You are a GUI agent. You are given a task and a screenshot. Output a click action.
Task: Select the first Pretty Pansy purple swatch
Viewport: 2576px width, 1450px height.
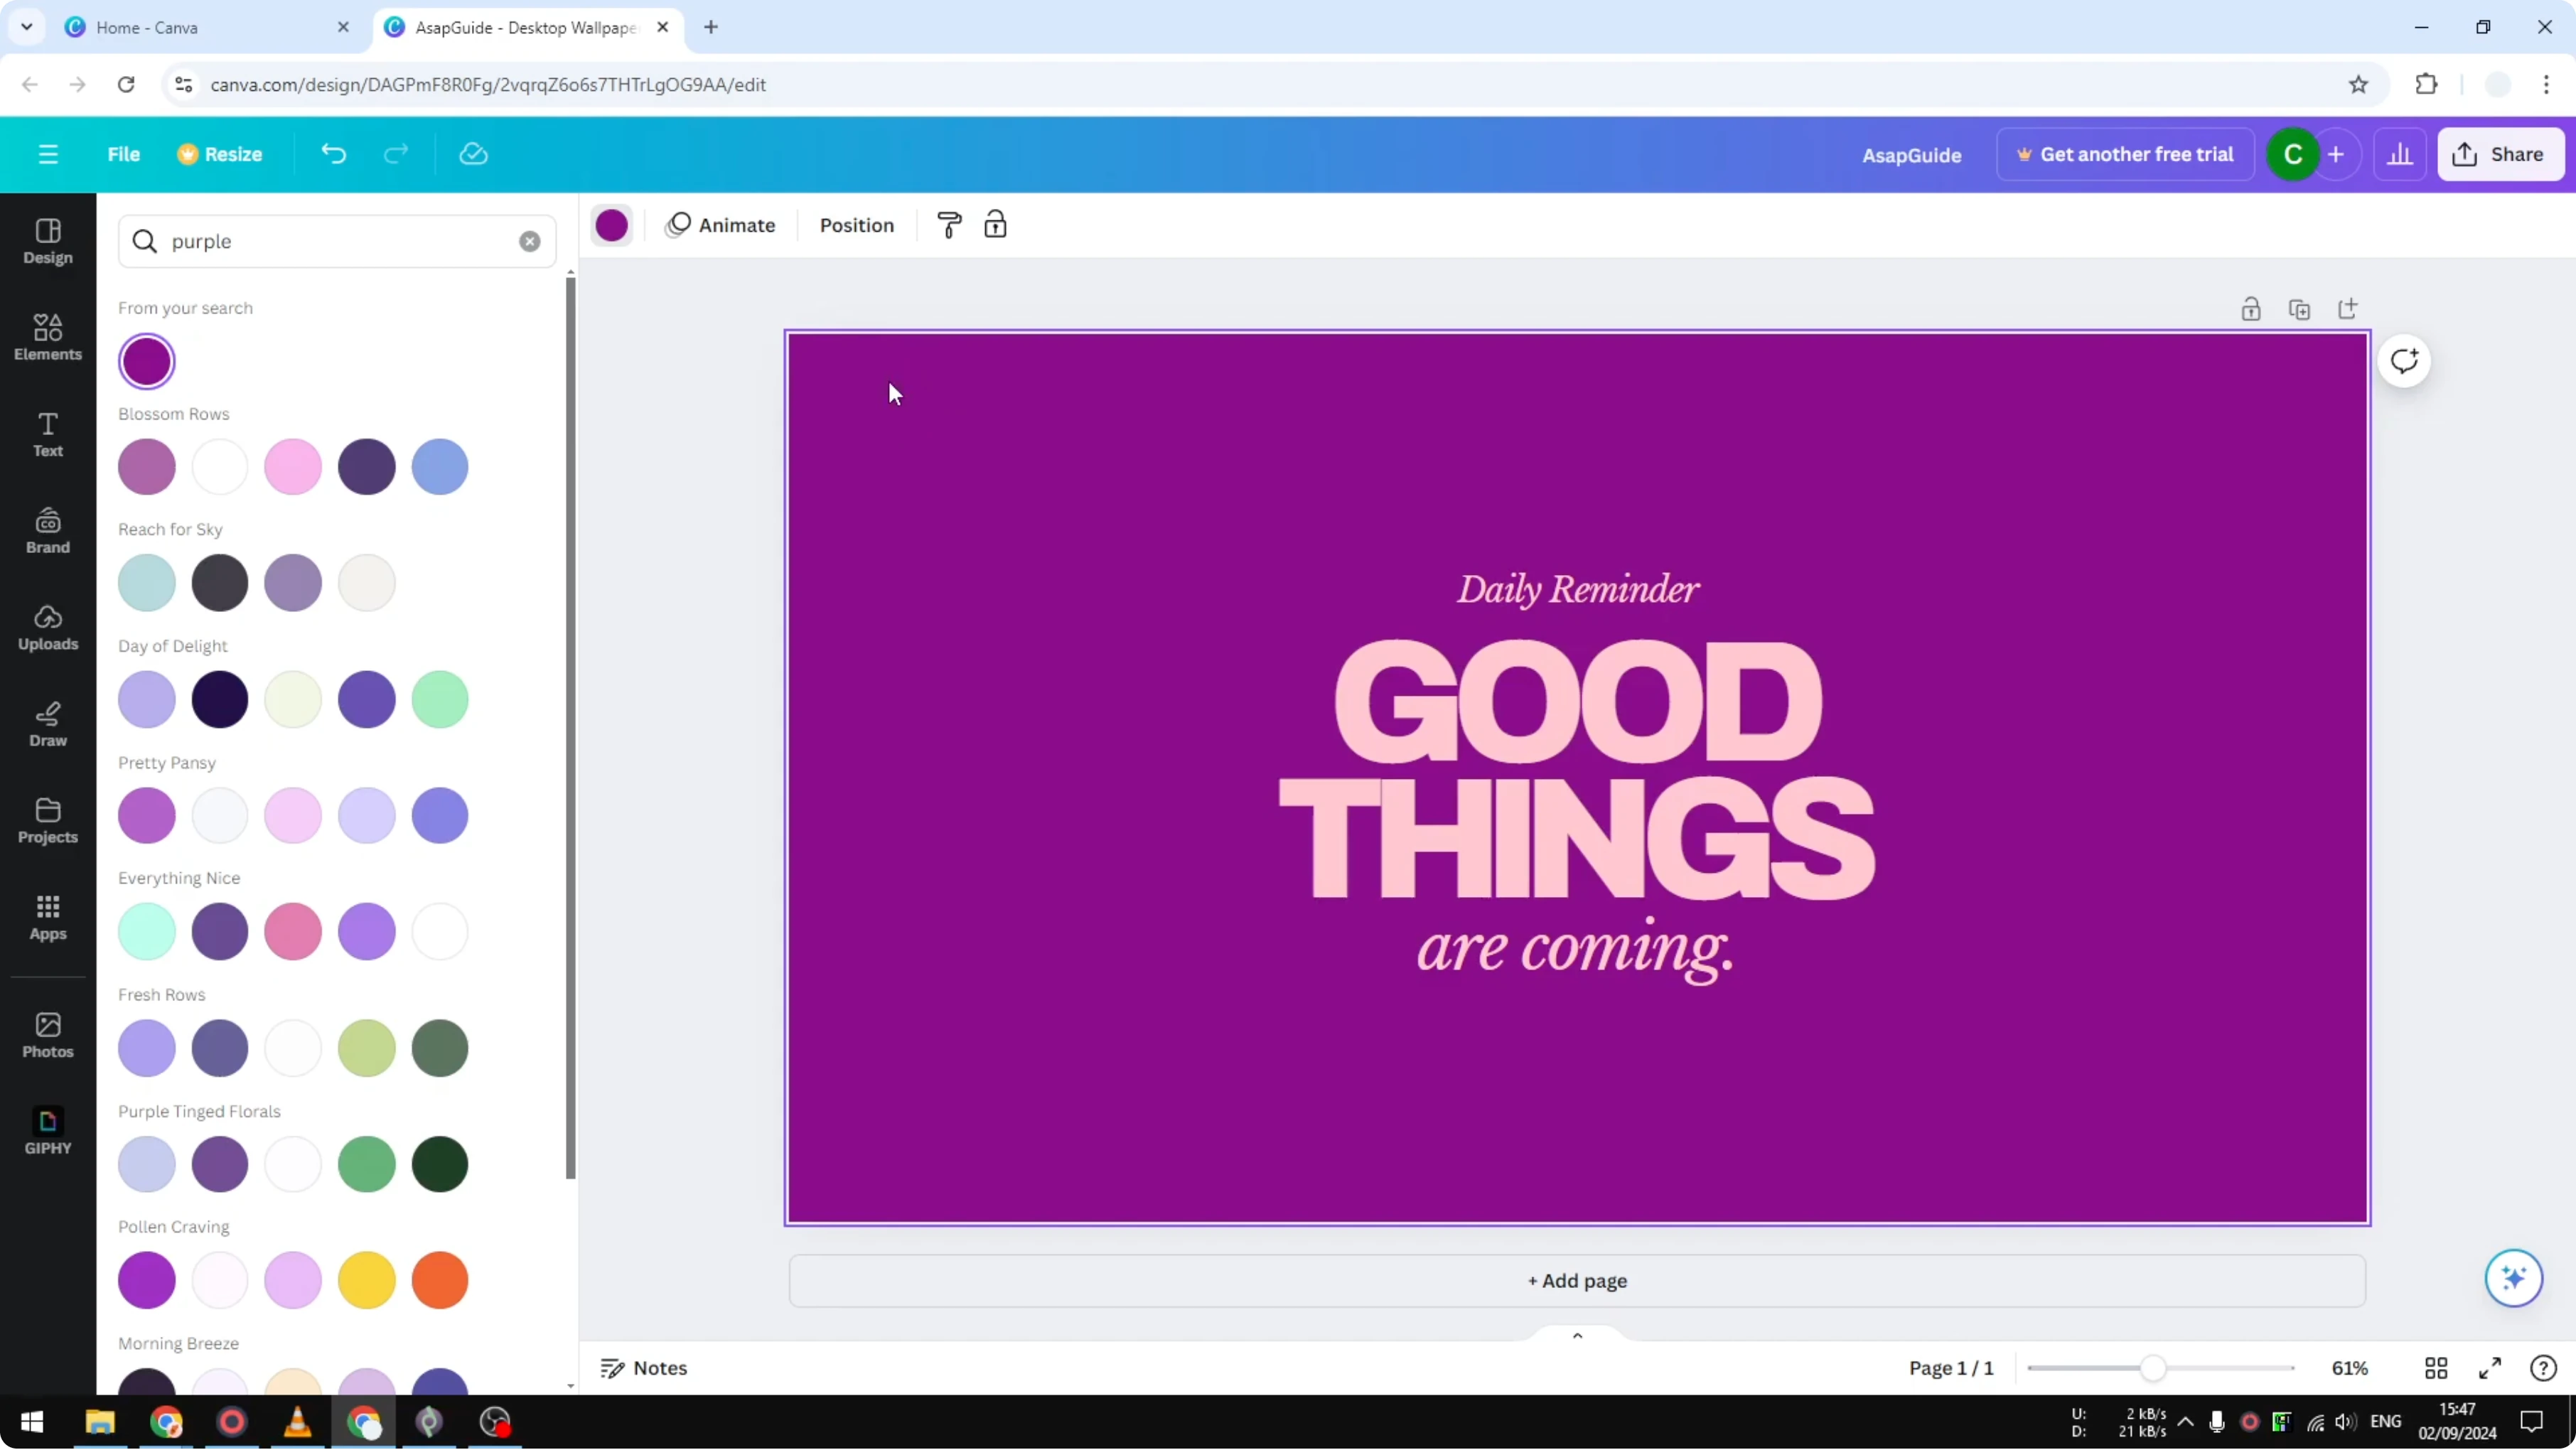click(x=147, y=815)
